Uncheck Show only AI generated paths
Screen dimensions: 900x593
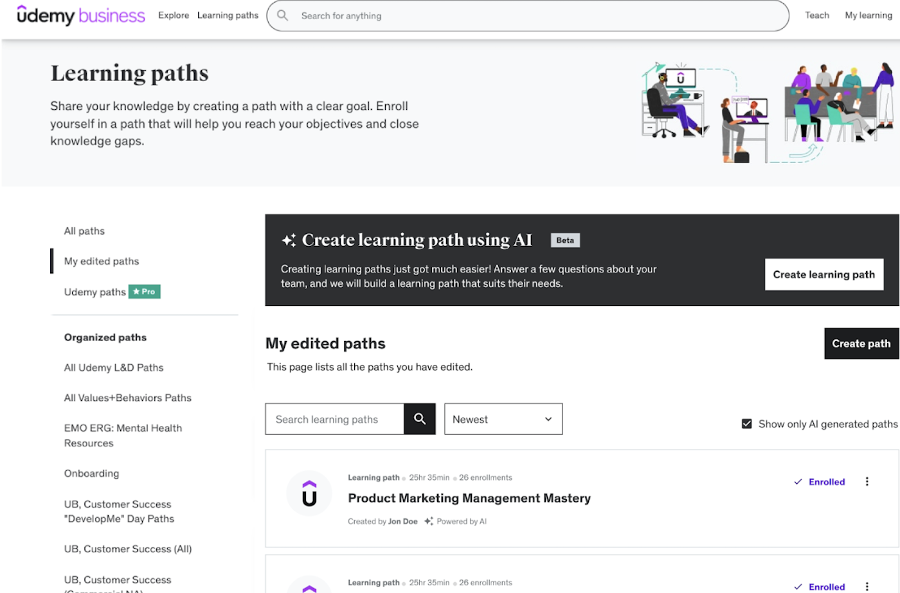[747, 424]
